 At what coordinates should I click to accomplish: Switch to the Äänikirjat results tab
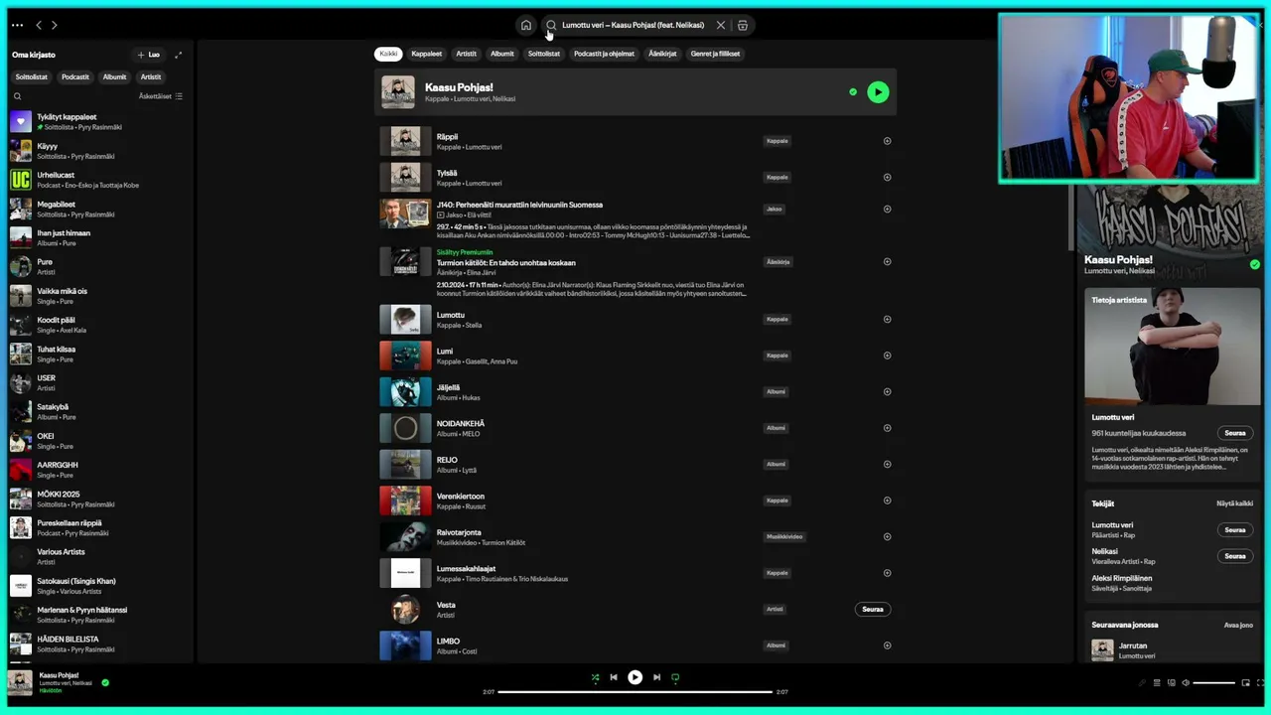(x=662, y=54)
